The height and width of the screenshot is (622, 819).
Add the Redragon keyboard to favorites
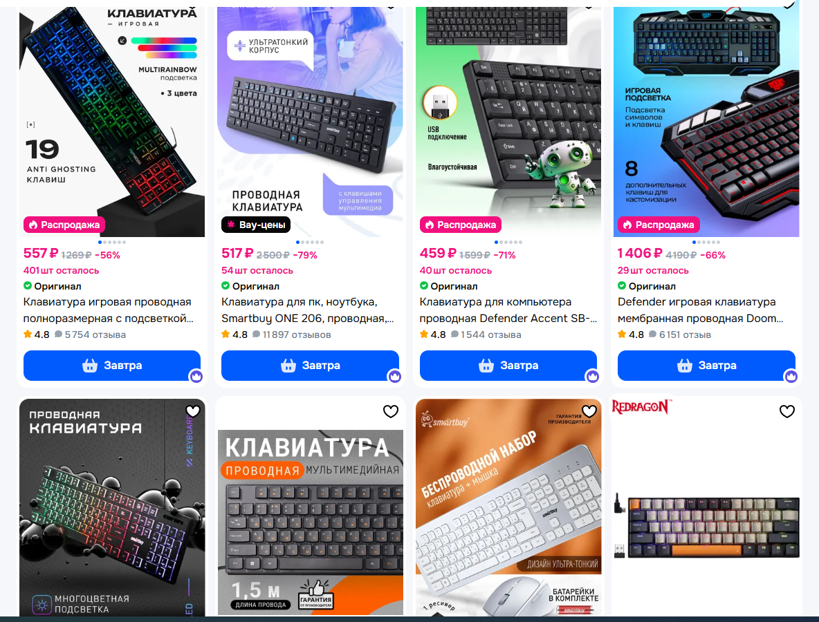(787, 411)
